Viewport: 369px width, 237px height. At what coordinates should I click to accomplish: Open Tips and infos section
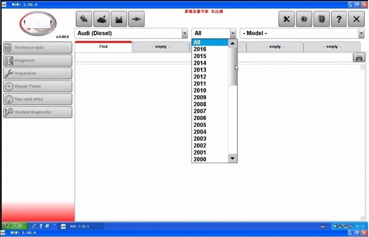(37, 100)
